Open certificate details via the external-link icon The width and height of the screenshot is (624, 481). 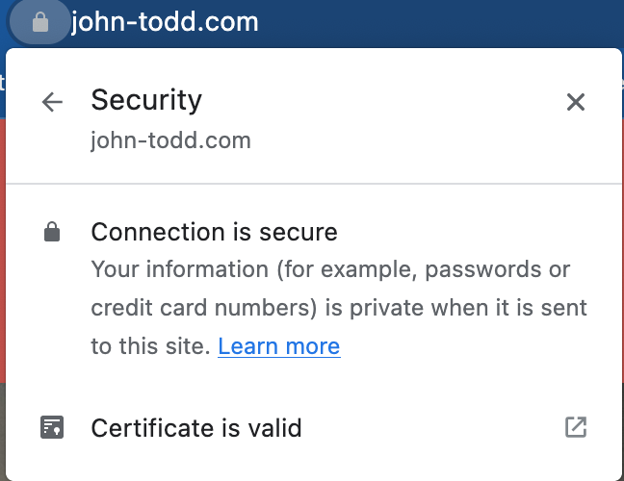point(575,427)
